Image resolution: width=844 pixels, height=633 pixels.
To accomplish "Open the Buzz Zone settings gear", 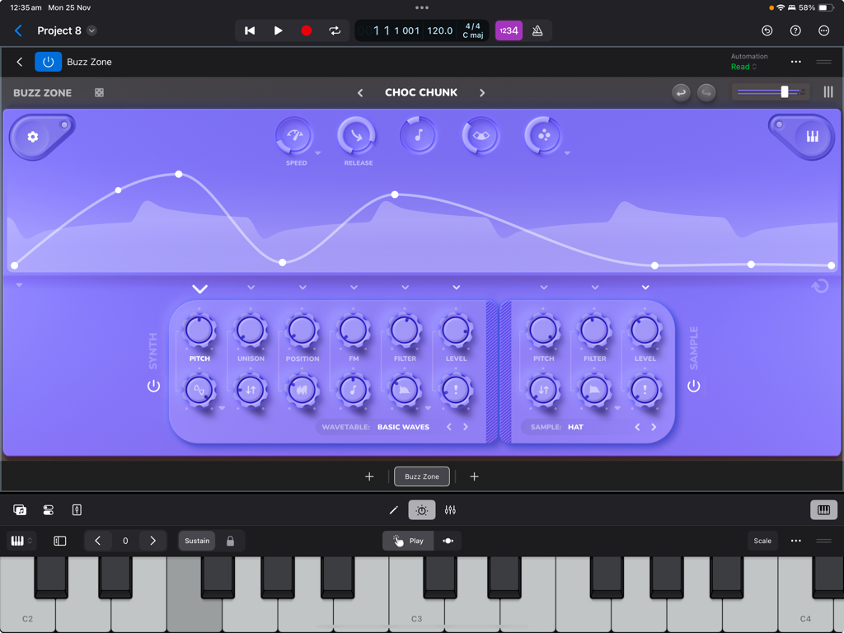I will (x=32, y=136).
